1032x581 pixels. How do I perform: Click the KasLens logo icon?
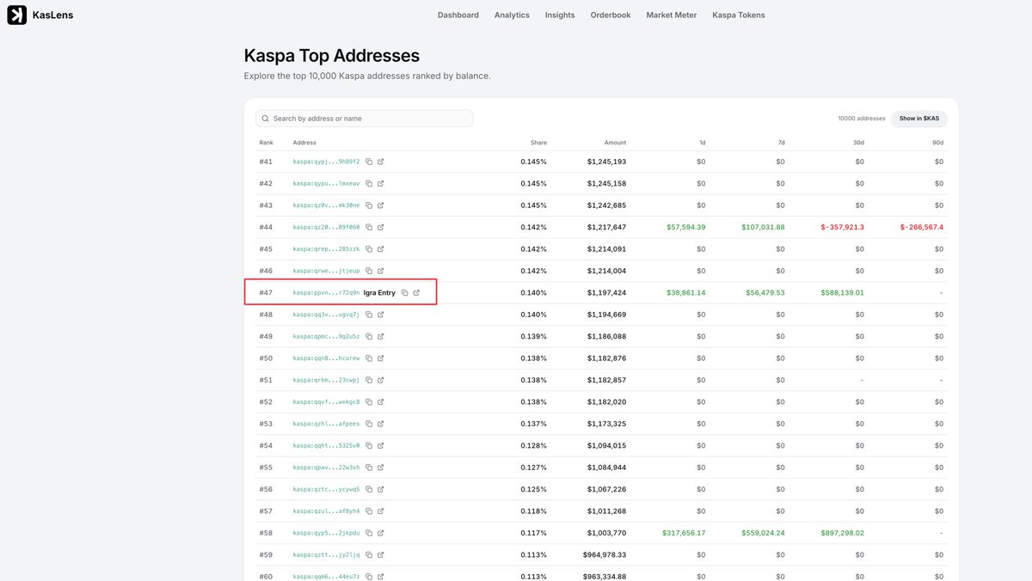tap(17, 15)
